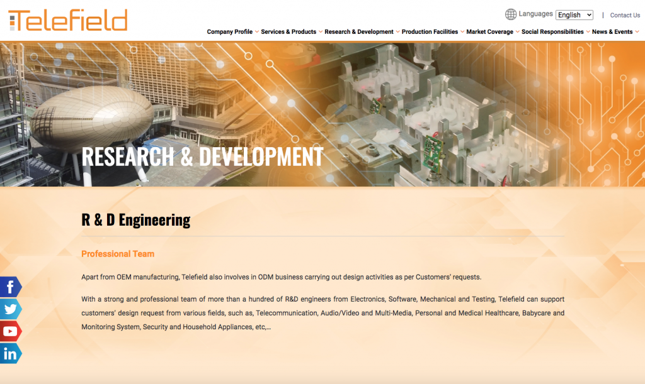This screenshot has width=645, height=384.
Task: Expand the Company Profile menu arrow
Action: (257, 32)
